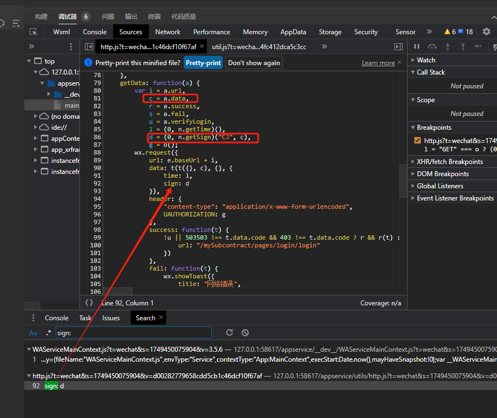The width and height of the screenshot is (497, 418).
Task: Click the pretty-print braces icon
Action: click(89, 303)
